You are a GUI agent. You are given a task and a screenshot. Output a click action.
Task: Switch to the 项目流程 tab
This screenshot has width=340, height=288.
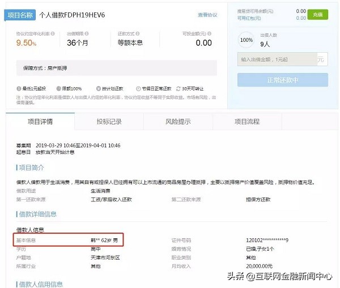pos(247,122)
